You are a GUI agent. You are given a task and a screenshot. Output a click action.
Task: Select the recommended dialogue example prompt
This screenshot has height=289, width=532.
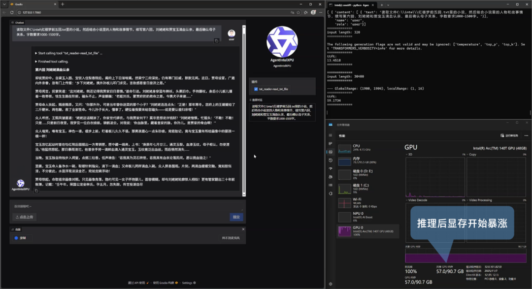point(282,112)
